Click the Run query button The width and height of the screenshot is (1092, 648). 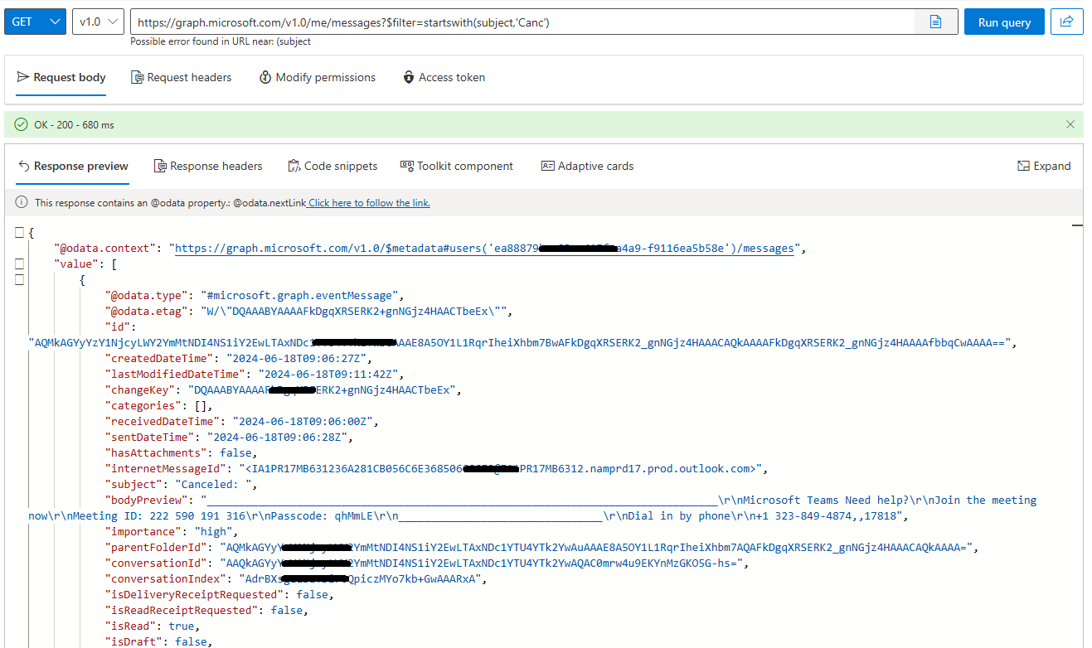point(1004,22)
